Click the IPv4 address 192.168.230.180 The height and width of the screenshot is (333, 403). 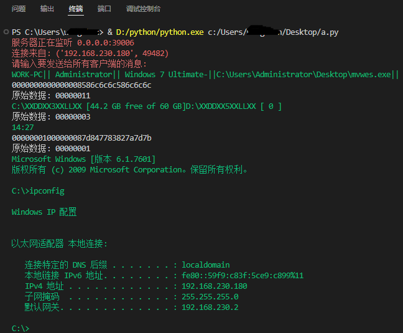pyautogui.click(x=214, y=286)
